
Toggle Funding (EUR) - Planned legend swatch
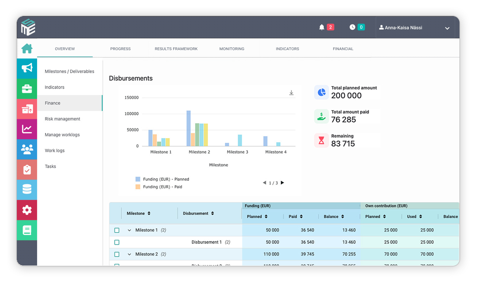pyautogui.click(x=138, y=179)
